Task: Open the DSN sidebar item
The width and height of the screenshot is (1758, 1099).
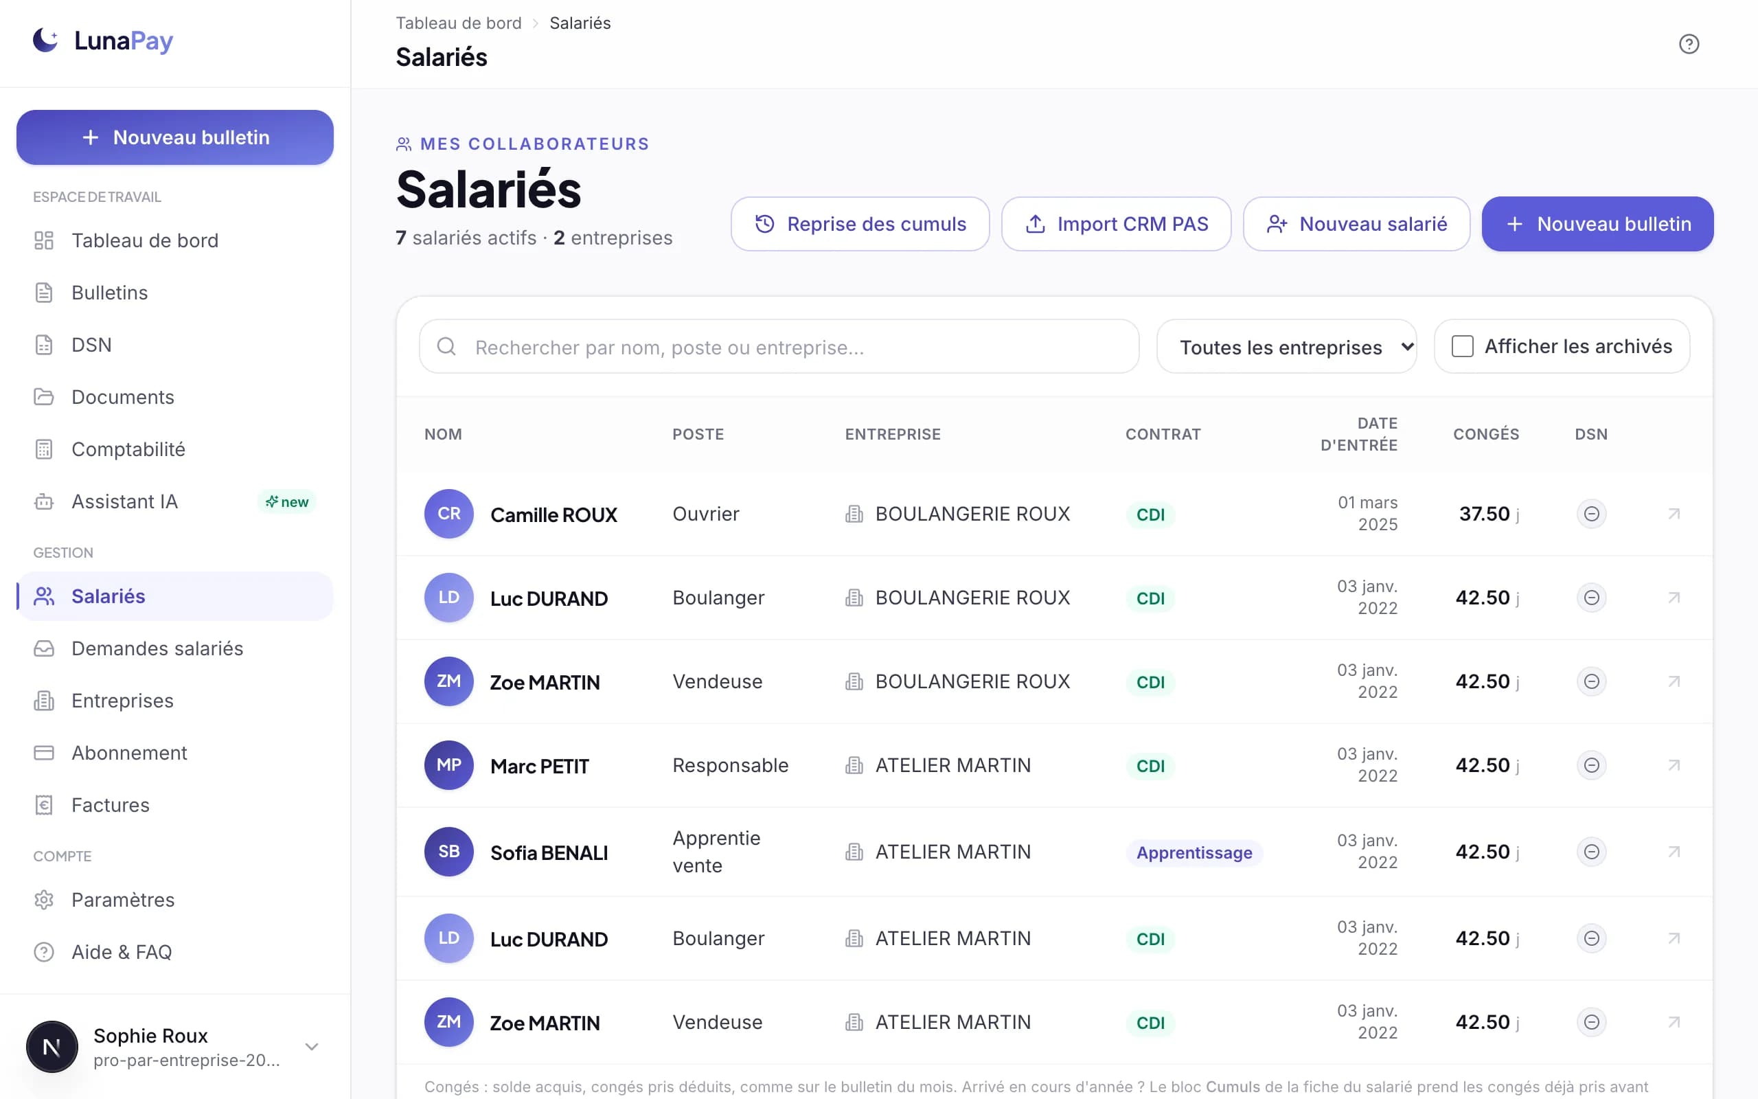Action: (175, 345)
